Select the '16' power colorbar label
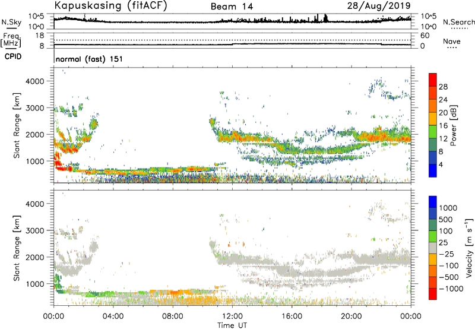Viewport: 475px width, 329px height. [x=443, y=126]
